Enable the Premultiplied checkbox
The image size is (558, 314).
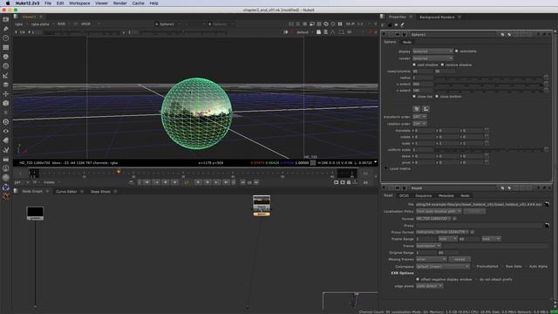(x=473, y=266)
